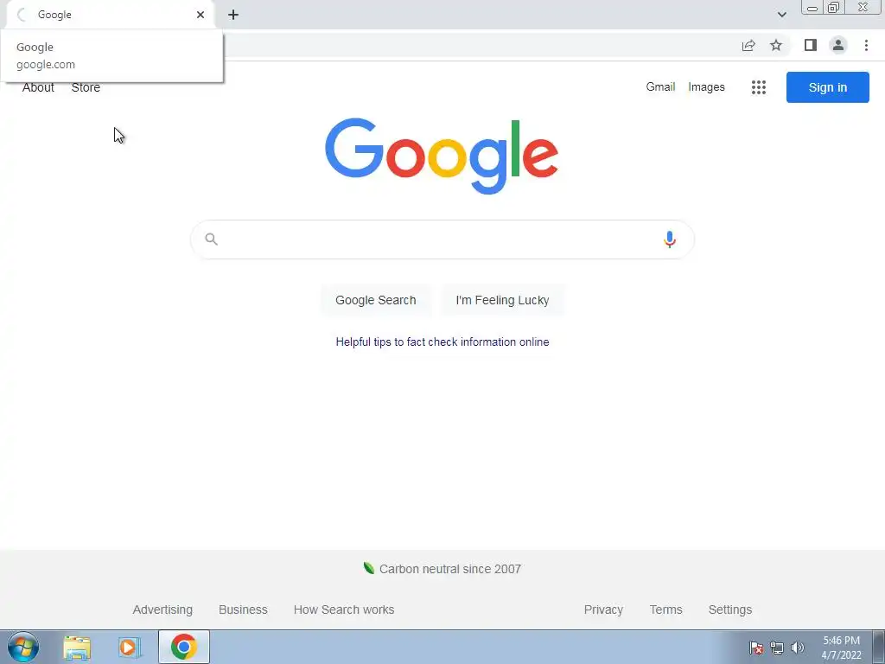Click the network tray icon
The height and width of the screenshot is (664, 885).
777,648
